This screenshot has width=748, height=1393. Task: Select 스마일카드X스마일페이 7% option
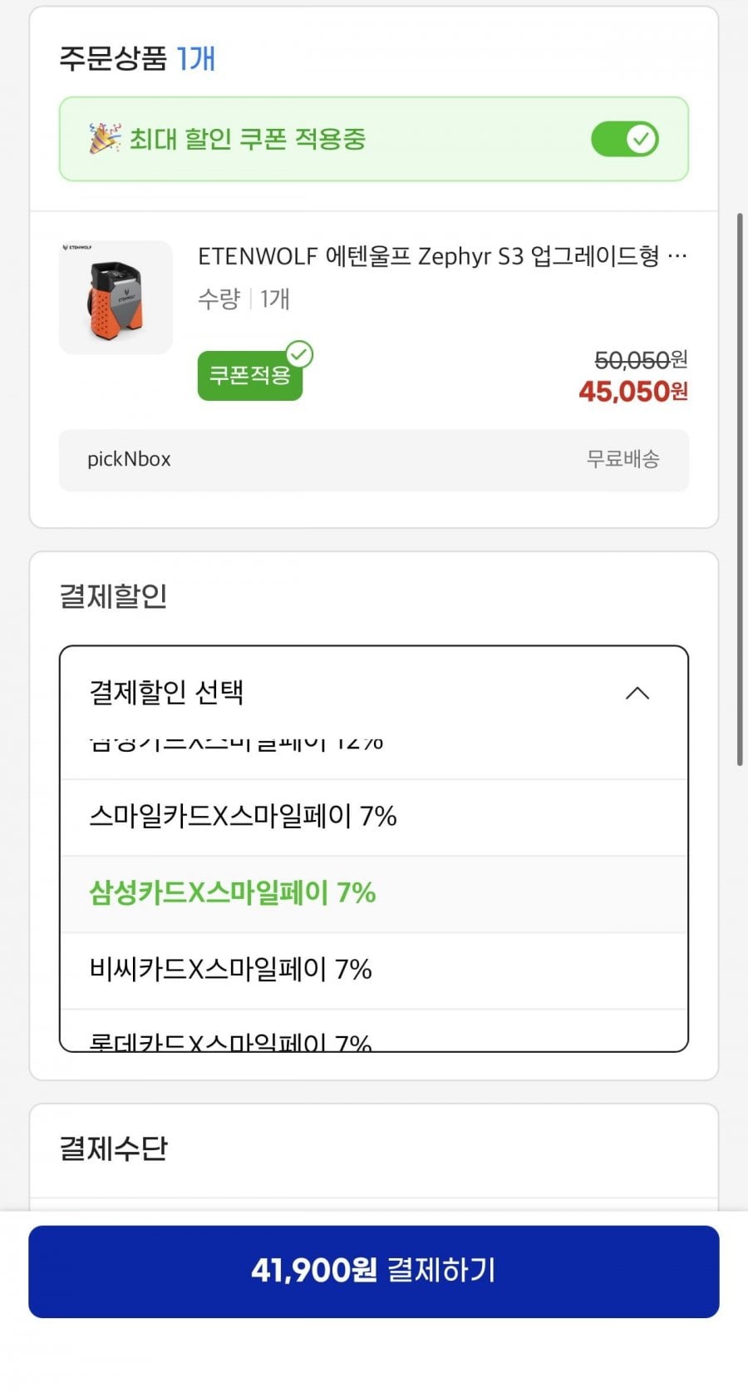click(x=374, y=817)
